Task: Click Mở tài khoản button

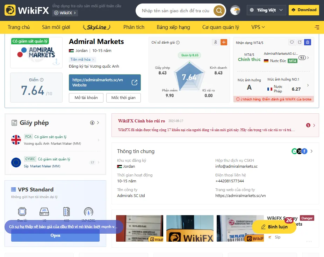Action: pyautogui.click(x=86, y=98)
